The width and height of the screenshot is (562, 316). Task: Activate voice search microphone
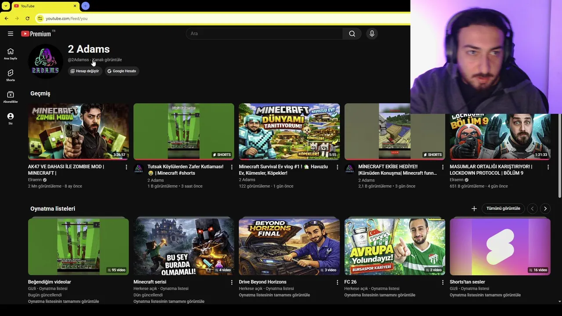372,34
